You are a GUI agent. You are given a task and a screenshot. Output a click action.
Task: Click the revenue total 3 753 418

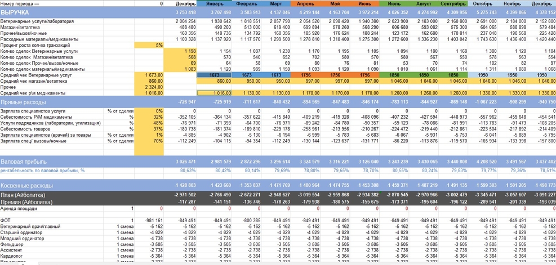coord(185,12)
